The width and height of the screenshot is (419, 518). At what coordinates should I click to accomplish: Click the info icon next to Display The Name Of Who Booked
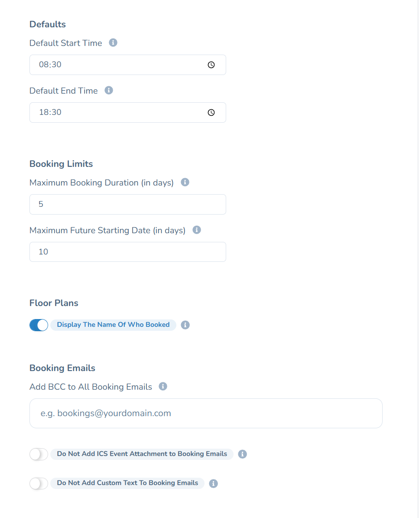[185, 325]
